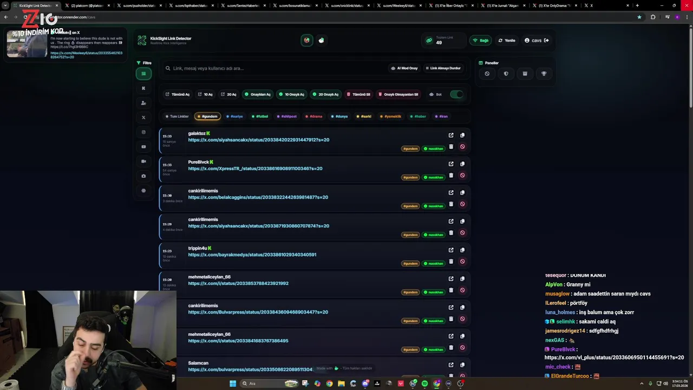
Task: Toggle AI Mod Onay
Action: pos(404,68)
